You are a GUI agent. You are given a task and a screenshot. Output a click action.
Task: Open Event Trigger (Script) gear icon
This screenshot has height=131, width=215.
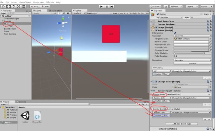tap(211, 91)
